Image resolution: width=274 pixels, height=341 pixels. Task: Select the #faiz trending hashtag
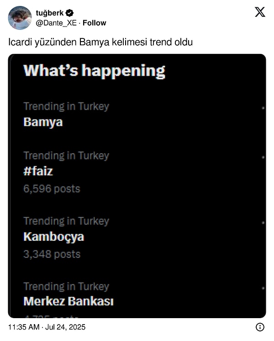38,171
